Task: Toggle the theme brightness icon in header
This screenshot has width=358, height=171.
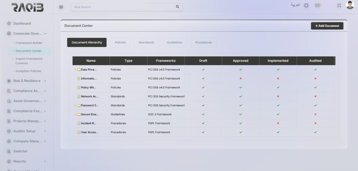Action: coord(306,6)
